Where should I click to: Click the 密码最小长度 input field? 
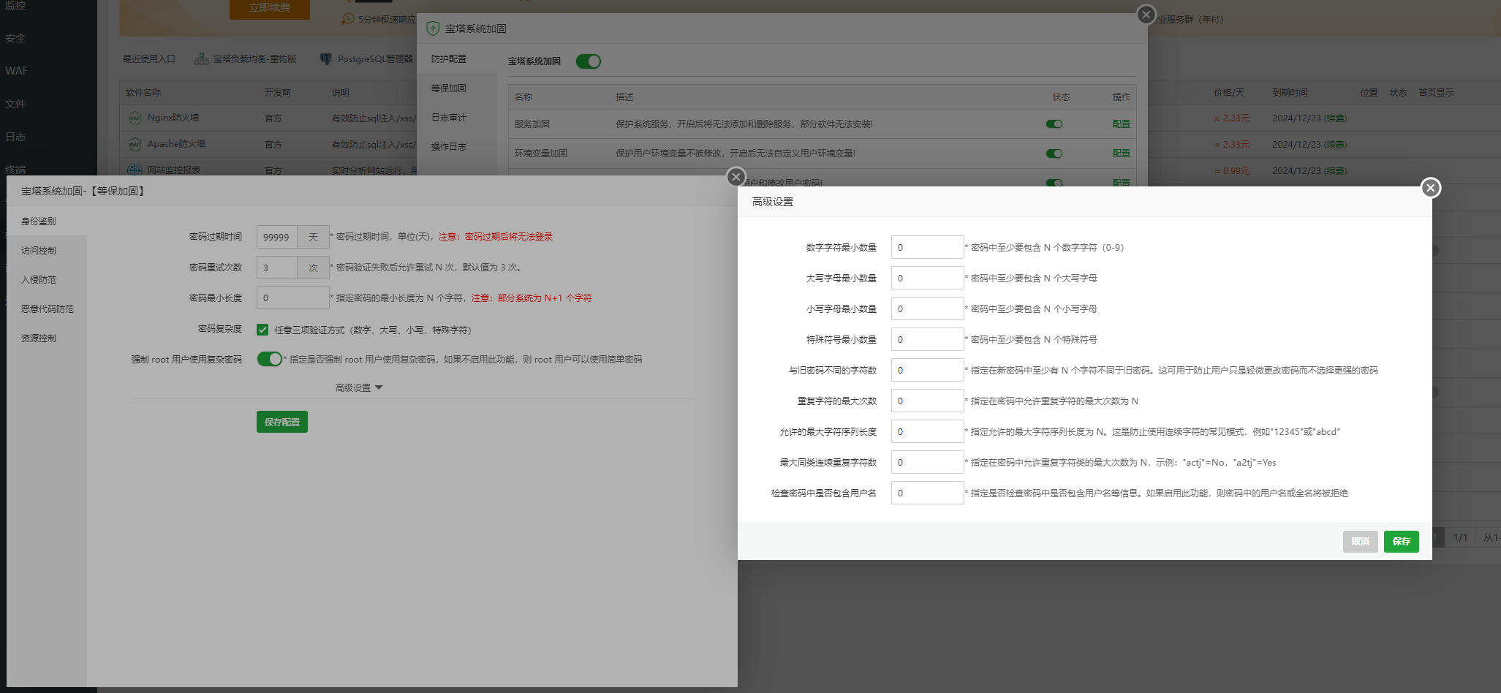click(292, 298)
